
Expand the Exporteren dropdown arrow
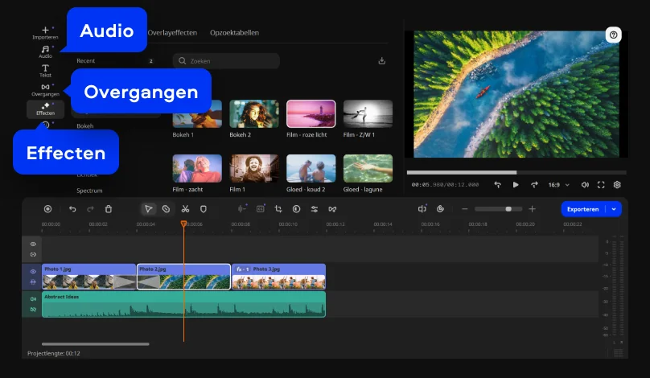pos(615,208)
